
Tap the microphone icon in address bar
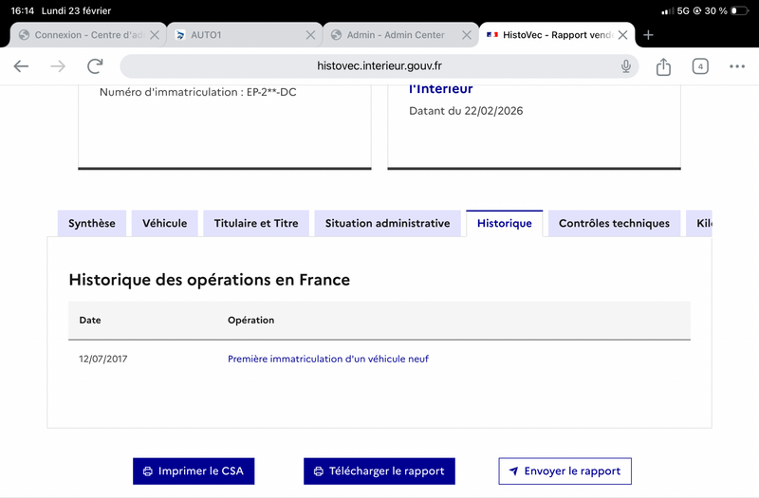point(626,66)
